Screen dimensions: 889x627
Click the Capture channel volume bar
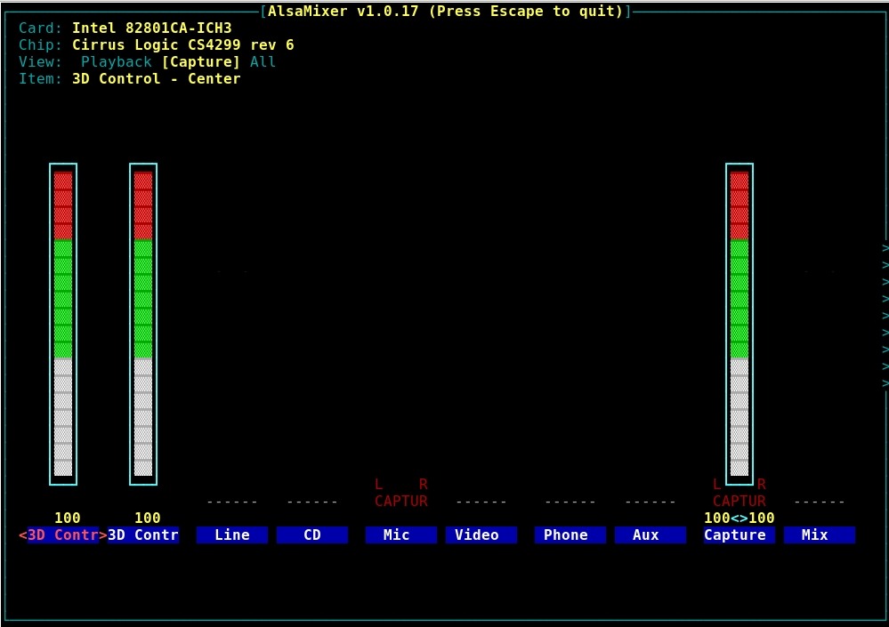[x=739, y=324]
